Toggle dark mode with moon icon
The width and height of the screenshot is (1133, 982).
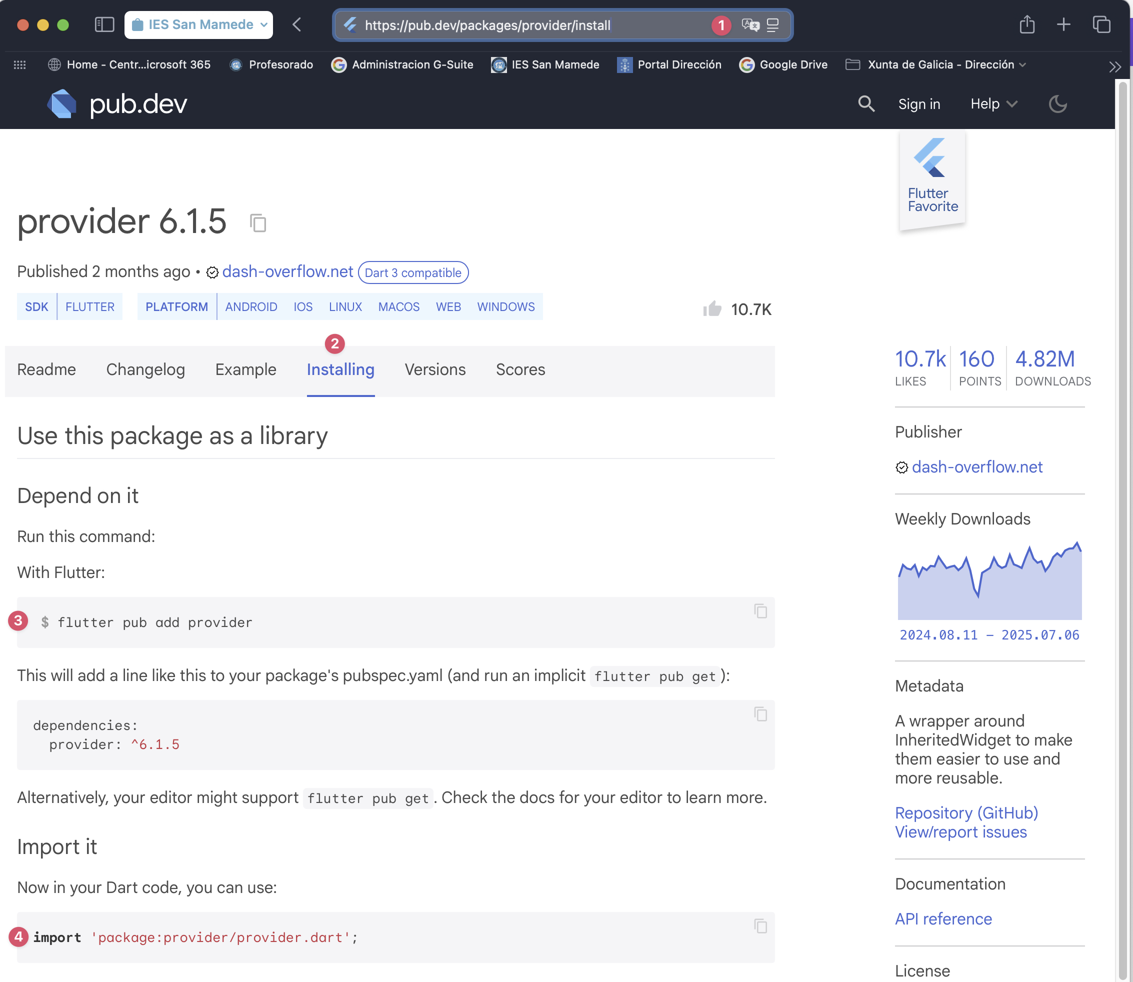click(1057, 103)
